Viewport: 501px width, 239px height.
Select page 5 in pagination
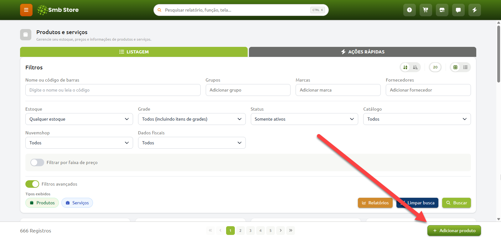(271, 231)
